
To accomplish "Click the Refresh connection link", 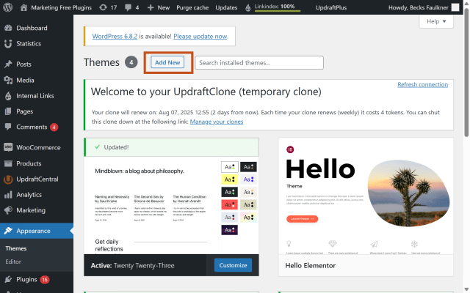I will [x=423, y=85].
